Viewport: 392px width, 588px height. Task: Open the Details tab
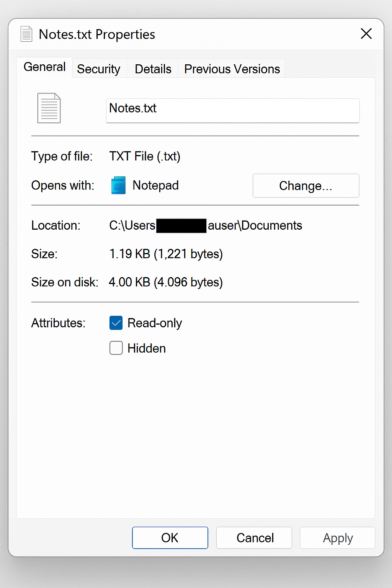[x=153, y=69]
